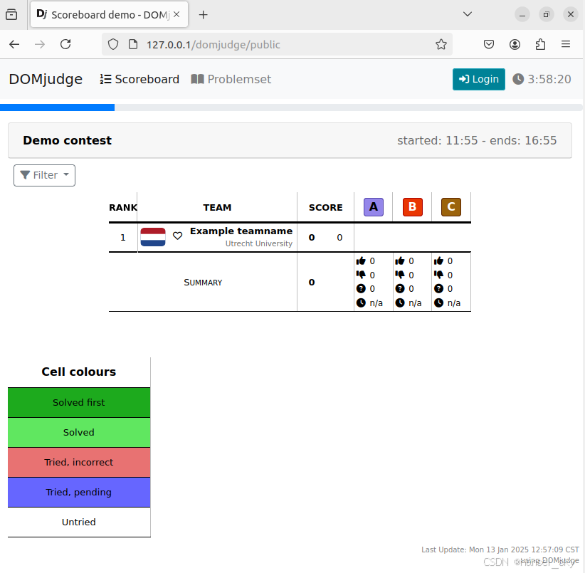Click thumbs-up icon in problem A summary
Viewport: 585px width, 573px height.
[x=361, y=261]
